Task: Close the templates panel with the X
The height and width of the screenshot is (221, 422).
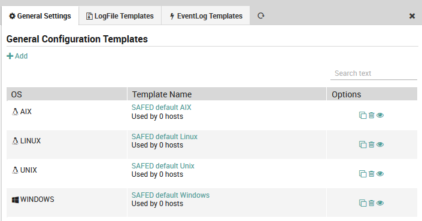Action: pyautogui.click(x=412, y=16)
